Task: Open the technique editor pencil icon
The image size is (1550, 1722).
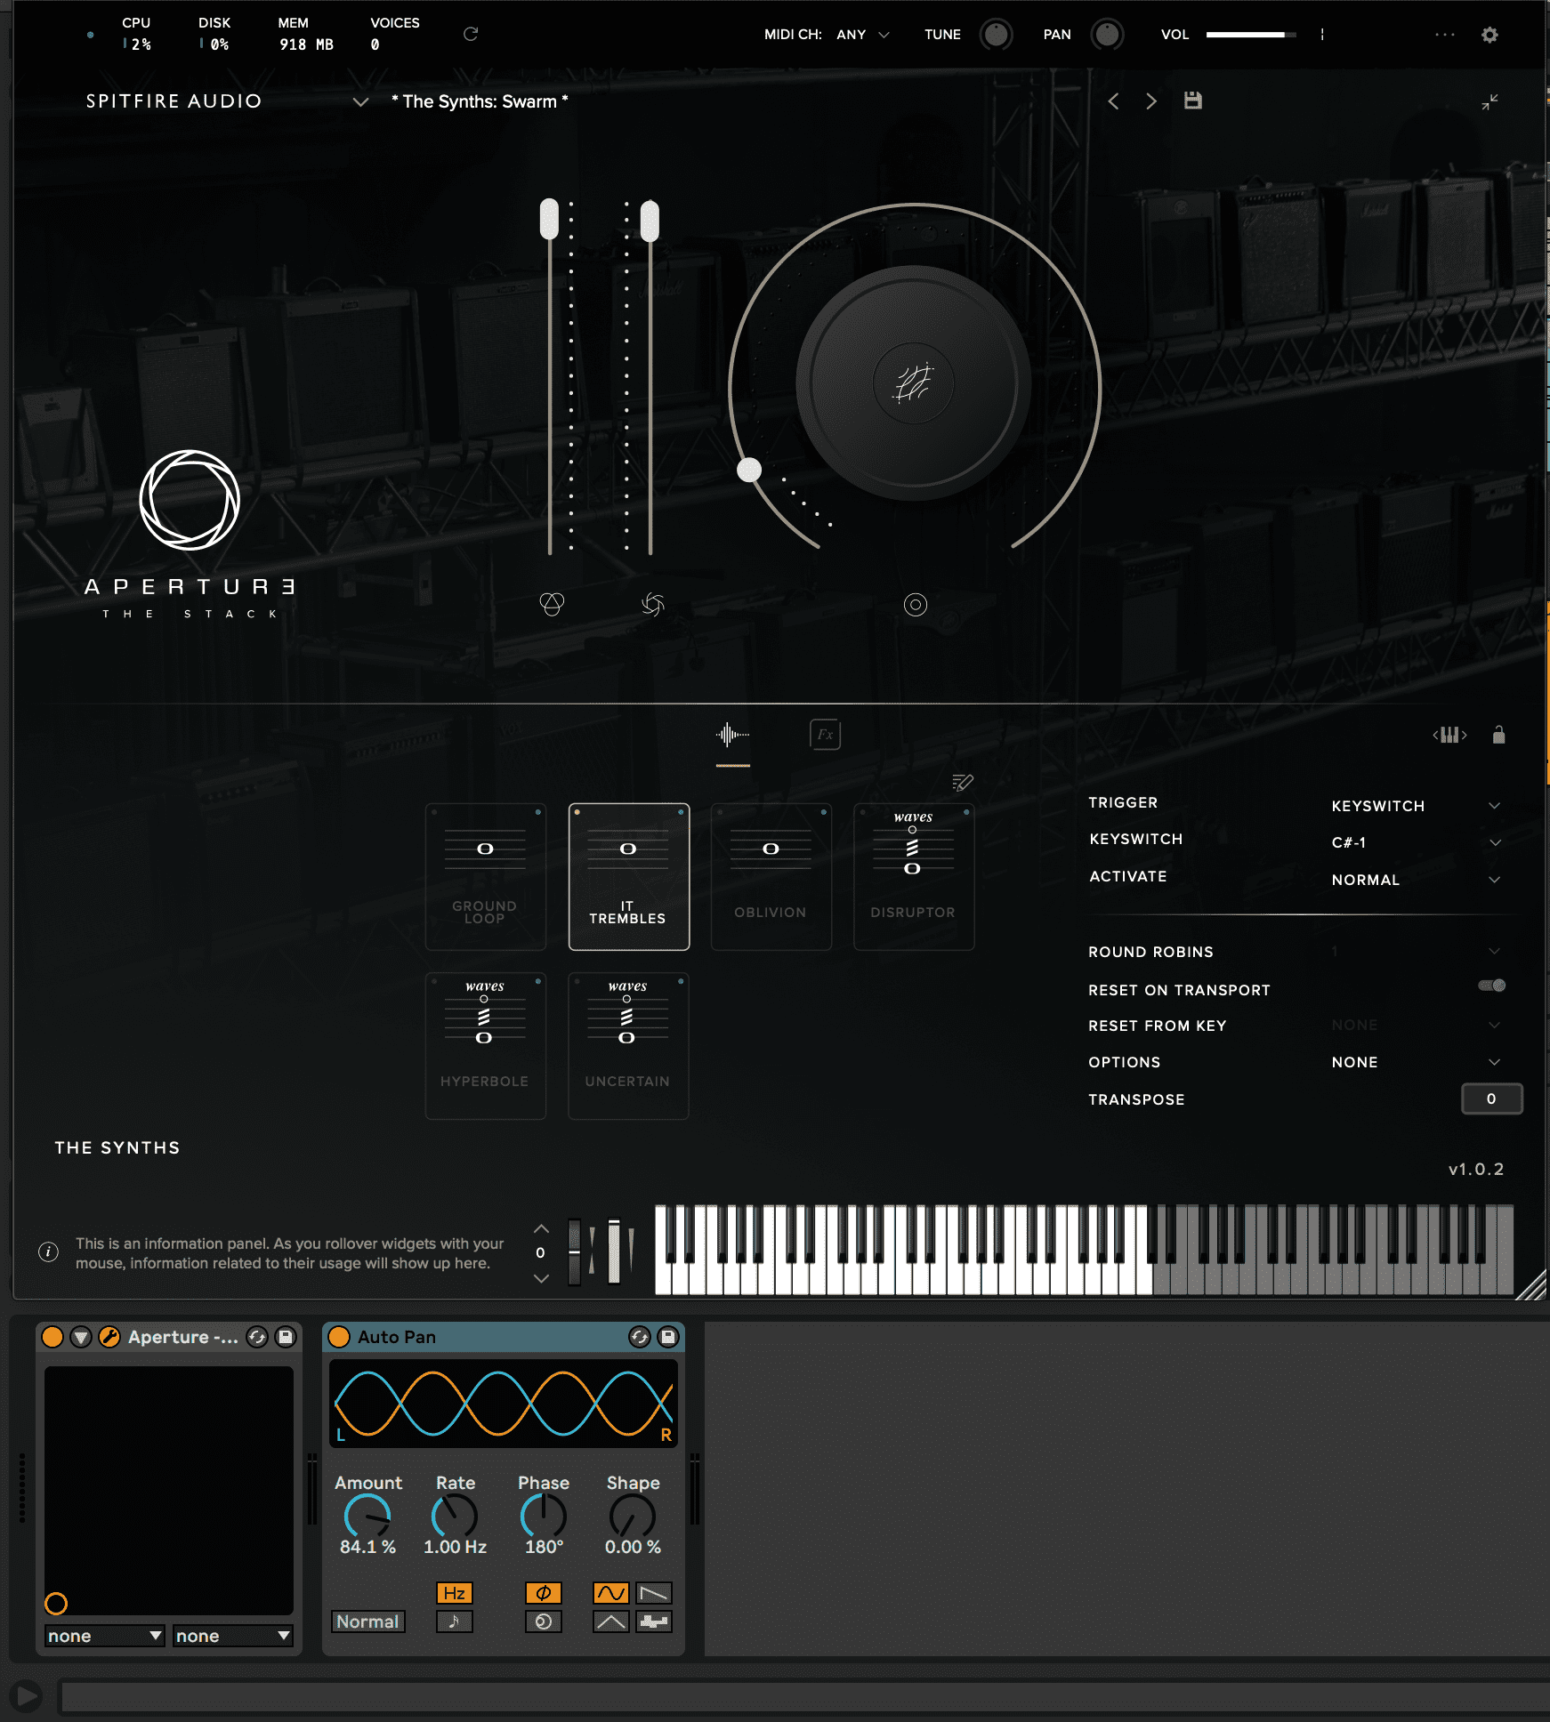Action: tap(963, 783)
